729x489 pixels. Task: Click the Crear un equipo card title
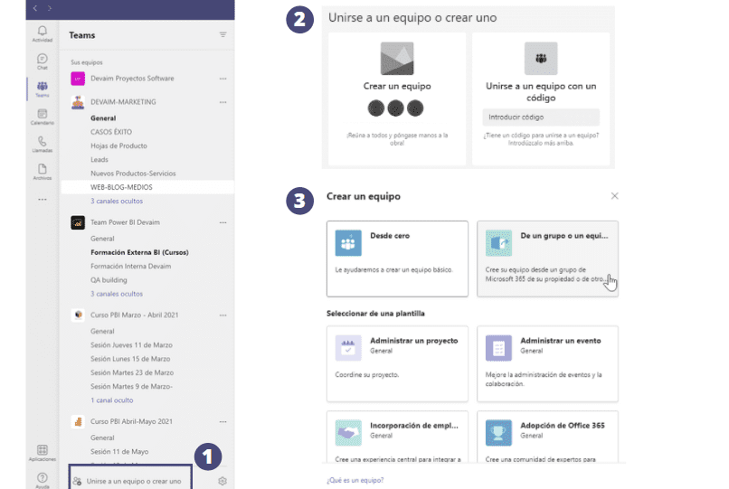397,86
